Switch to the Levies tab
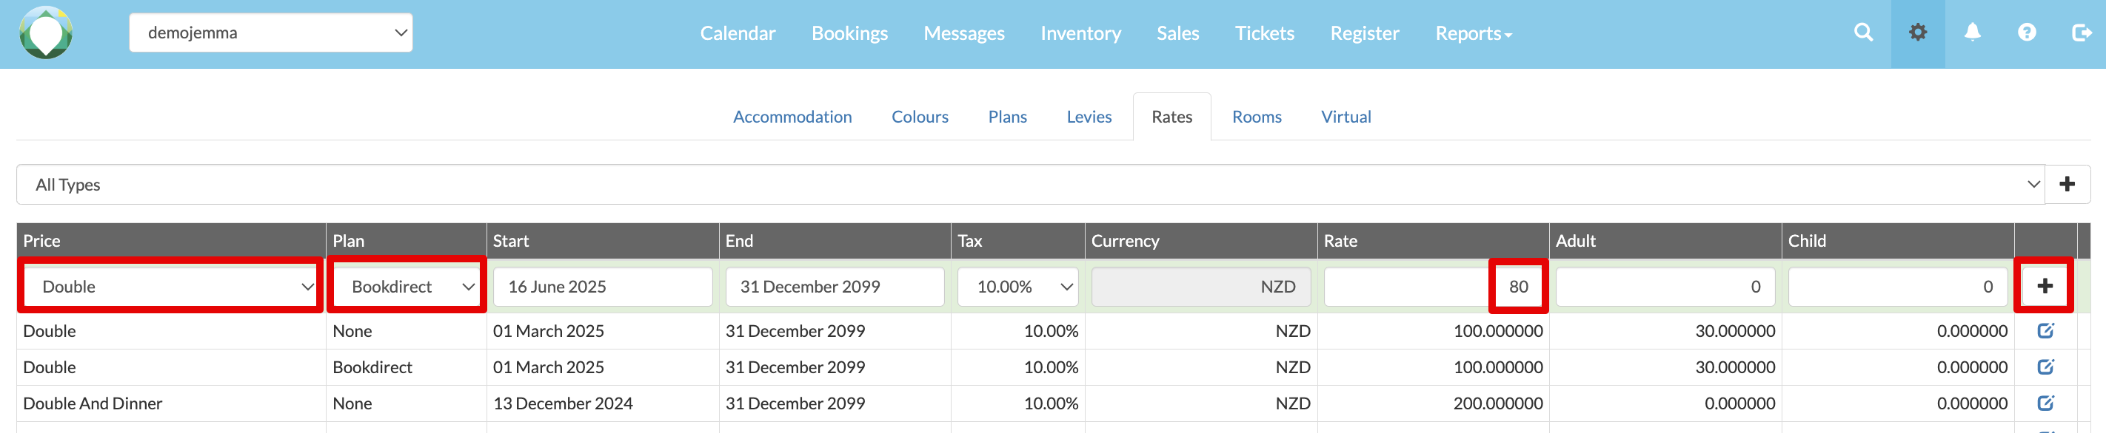Viewport: 2106px width, 433px height. pos(1088,117)
